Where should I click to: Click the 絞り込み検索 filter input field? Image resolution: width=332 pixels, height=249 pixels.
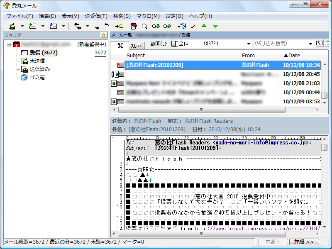click(x=281, y=44)
